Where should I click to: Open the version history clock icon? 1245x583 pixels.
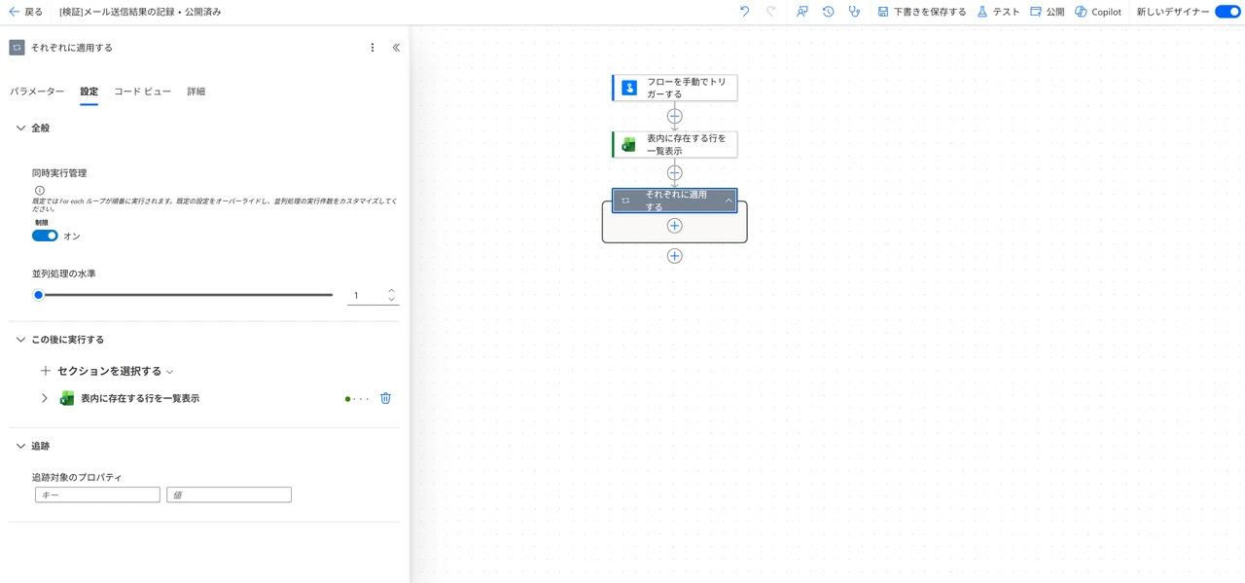[828, 12]
